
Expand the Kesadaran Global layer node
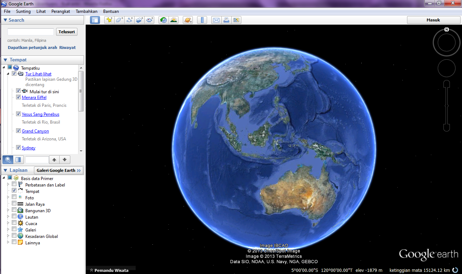pyautogui.click(x=8, y=236)
